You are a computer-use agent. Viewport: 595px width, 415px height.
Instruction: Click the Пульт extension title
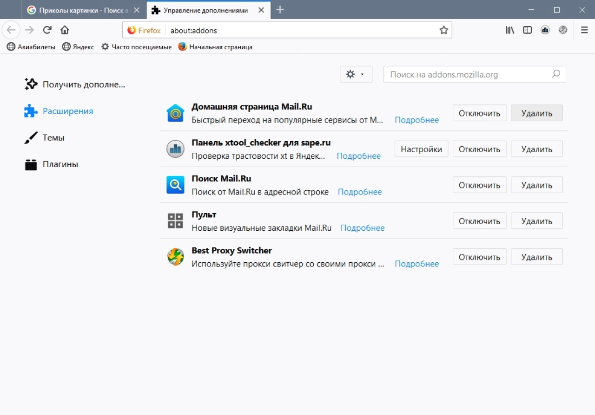click(x=204, y=214)
